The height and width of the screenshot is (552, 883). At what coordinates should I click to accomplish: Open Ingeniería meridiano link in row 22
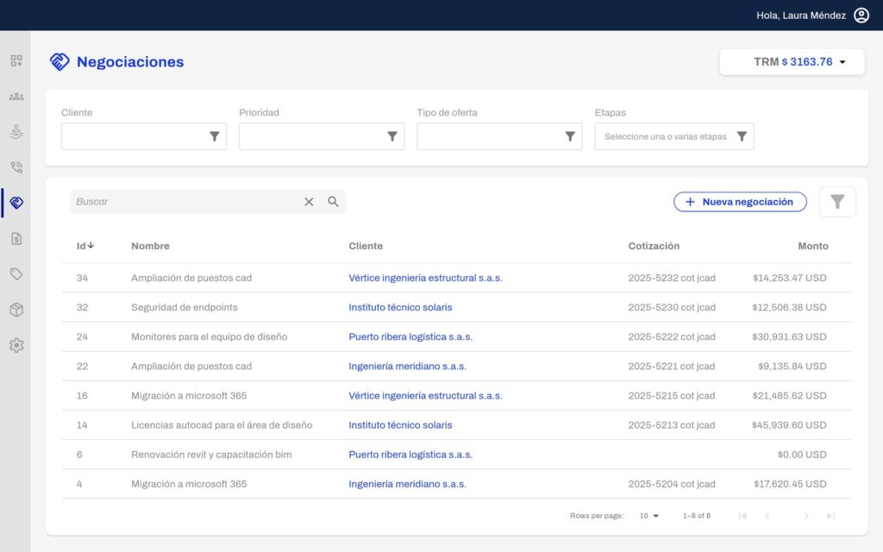tap(407, 366)
